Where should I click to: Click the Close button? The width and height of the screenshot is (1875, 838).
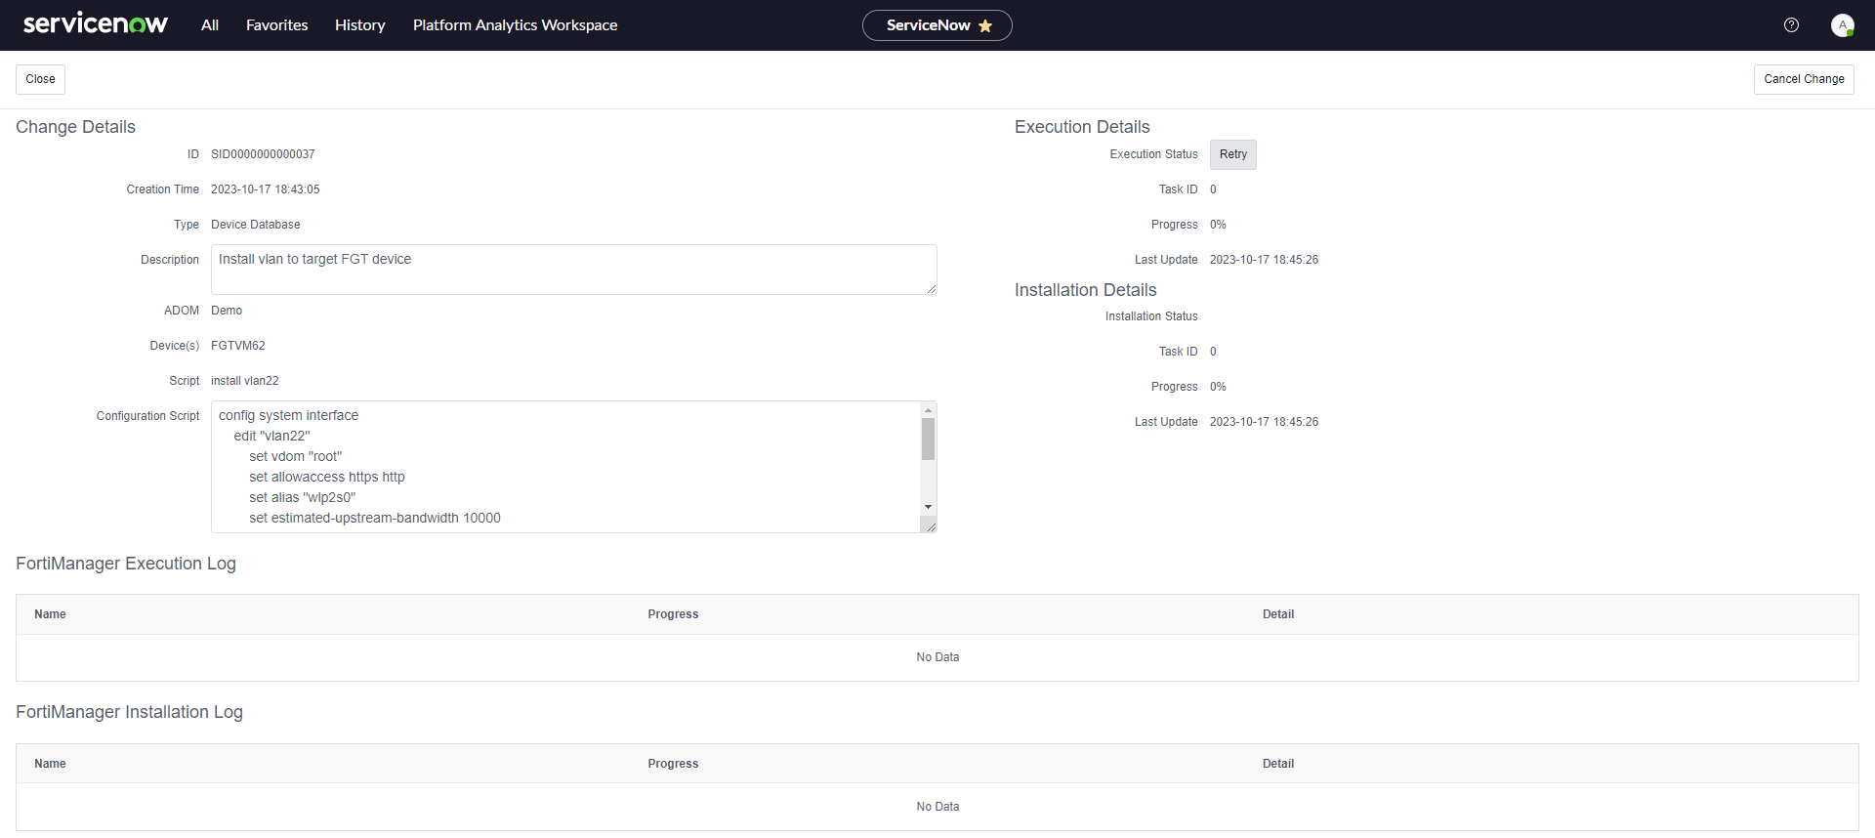click(x=40, y=79)
